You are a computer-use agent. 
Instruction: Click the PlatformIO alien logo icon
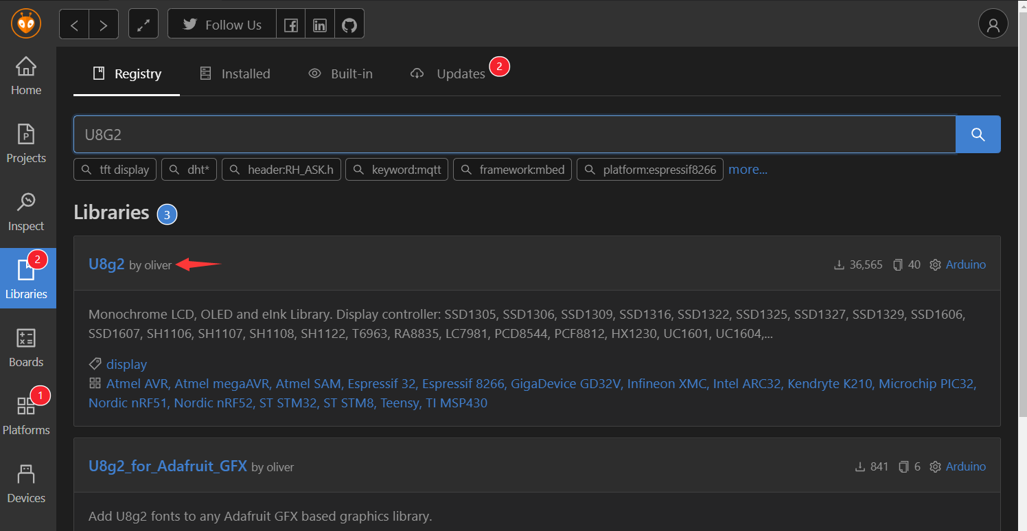click(26, 24)
